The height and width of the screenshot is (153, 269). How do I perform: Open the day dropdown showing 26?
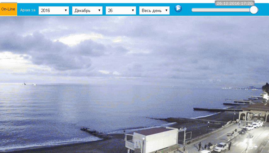(x=121, y=10)
